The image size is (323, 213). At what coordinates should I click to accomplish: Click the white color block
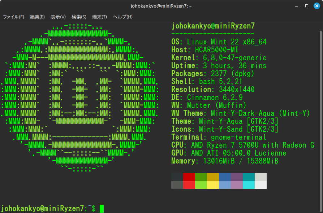pyautogui.click(x=260, y=185)
